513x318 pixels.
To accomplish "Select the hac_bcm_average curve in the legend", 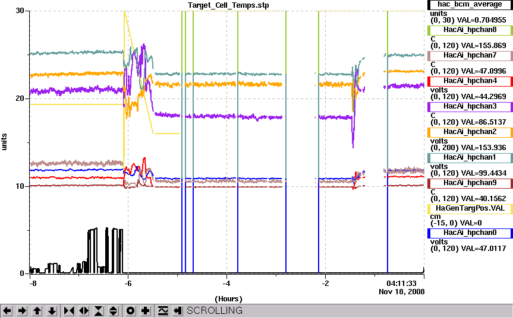I will [470, 5].
